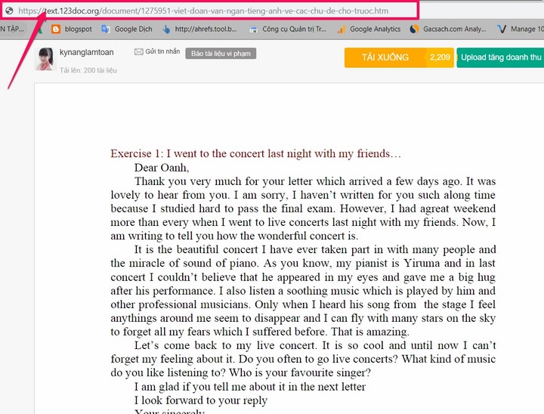Click the URL address bar field
The height and width of the screenshot is (414, 544).
227,11
